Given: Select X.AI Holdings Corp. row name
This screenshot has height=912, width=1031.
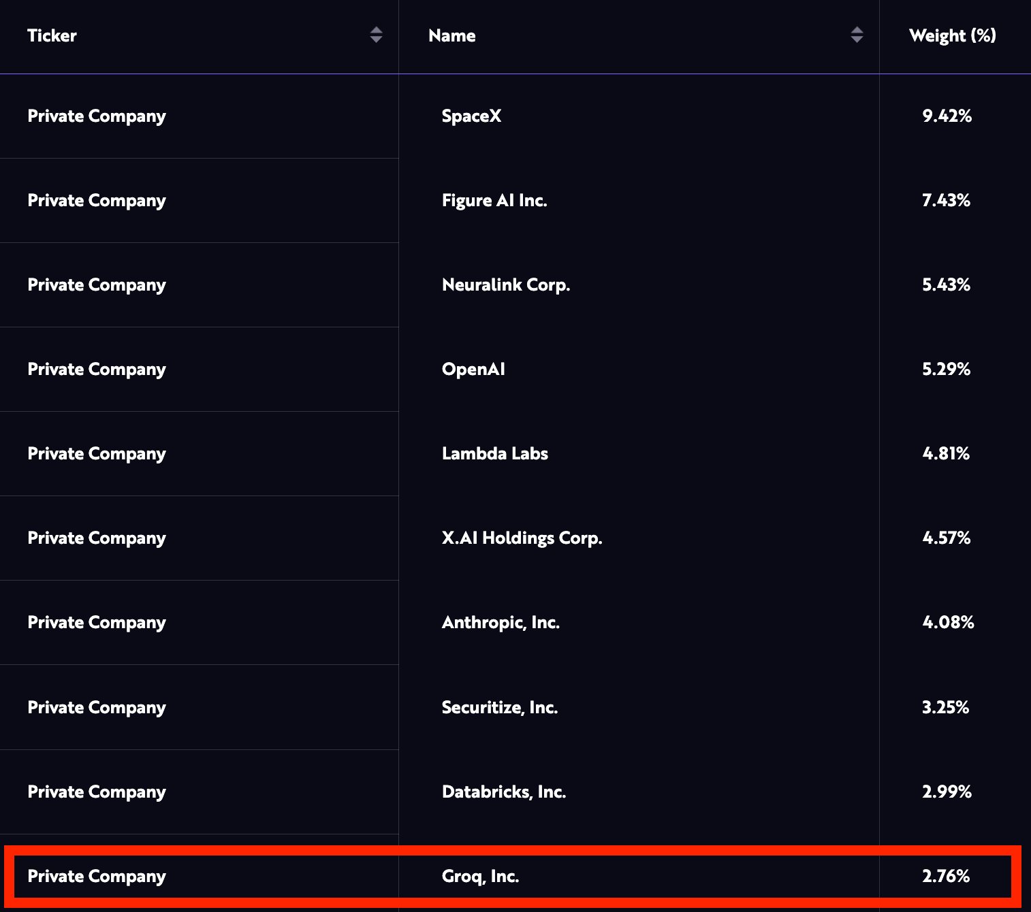Looking at the screenshot, I should click(522, 538).
